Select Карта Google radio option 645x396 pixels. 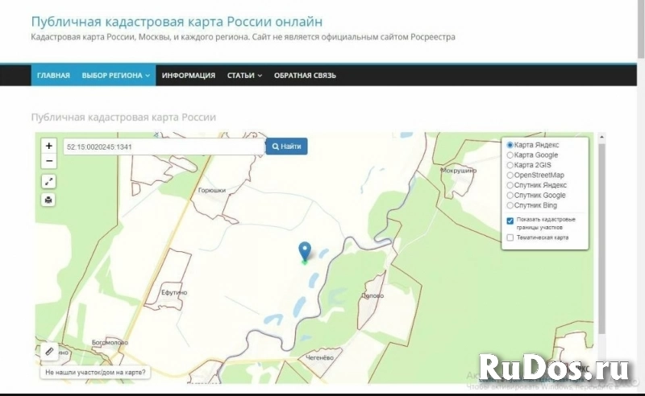coord(510,155)
